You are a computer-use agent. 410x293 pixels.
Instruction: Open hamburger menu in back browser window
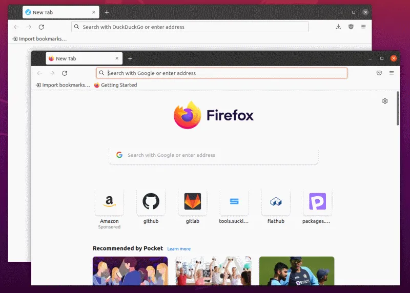363,27
